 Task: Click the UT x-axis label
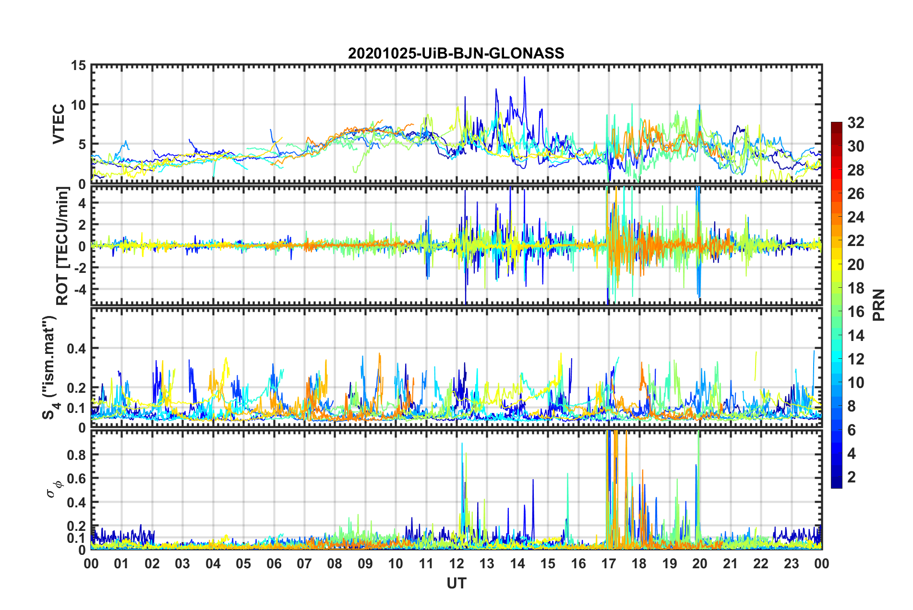point(456,583)
